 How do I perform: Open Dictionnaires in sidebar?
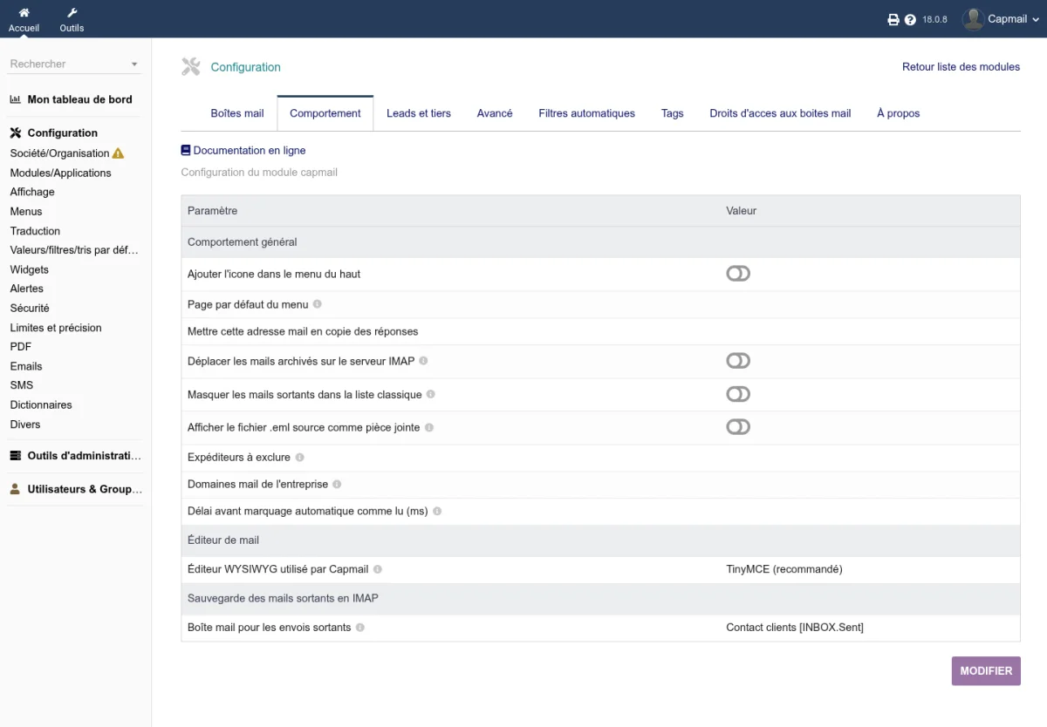[x=41, y=404]
